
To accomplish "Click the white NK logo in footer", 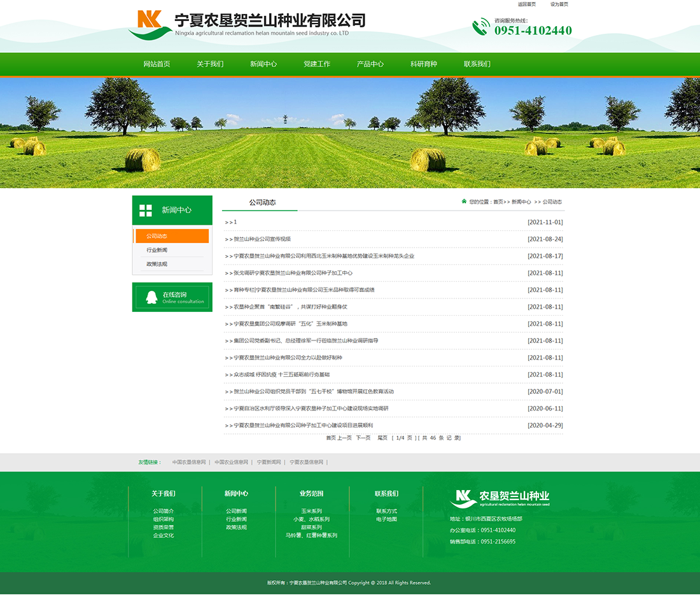I will 463,498.
